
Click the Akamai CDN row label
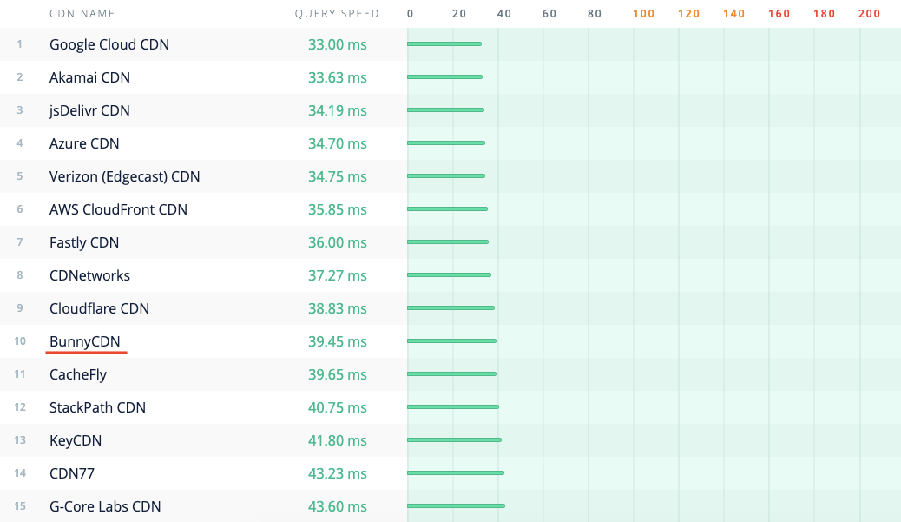point(89,77)
